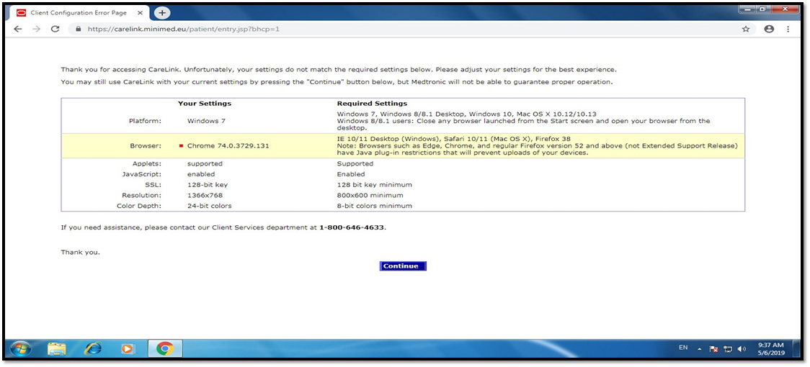This screenshot has width=810, height=367.
Task: Open the Chrome three-dot menu
Action: [788, 29]
